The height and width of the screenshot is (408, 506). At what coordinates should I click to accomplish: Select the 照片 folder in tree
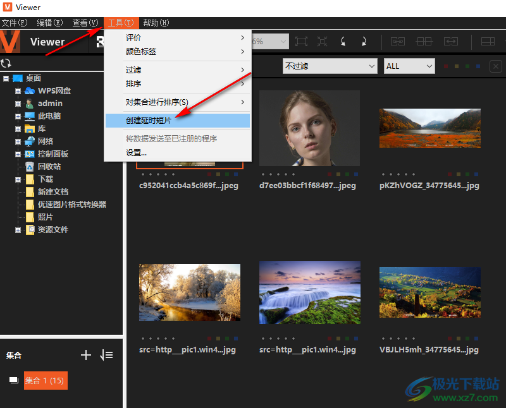[x=45, y=217]
